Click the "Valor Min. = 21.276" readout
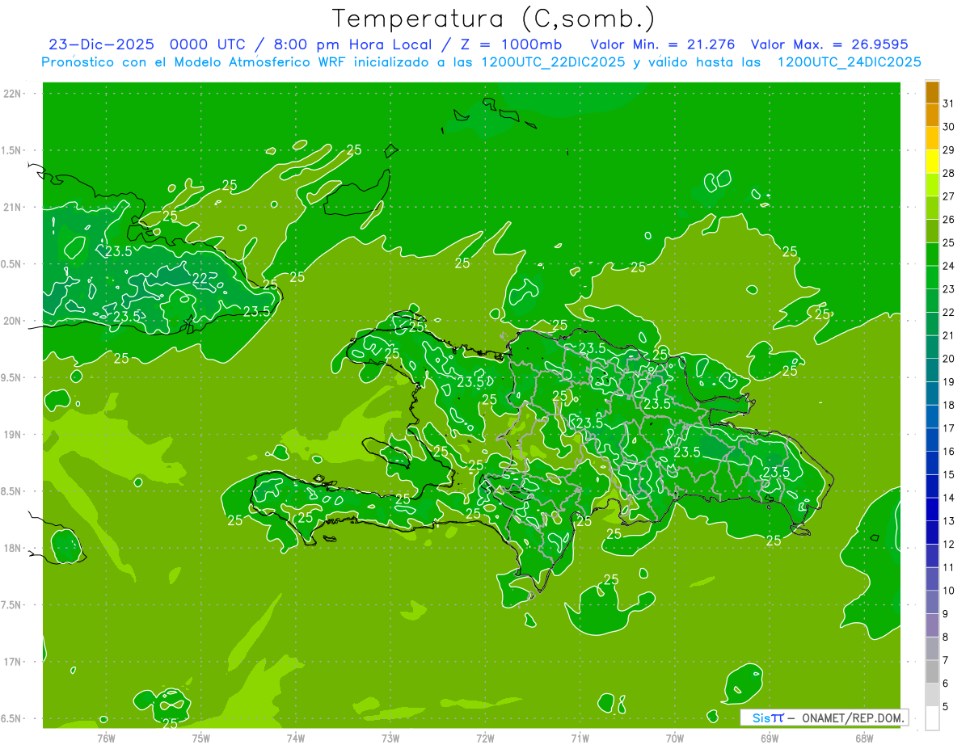This screenshot has height=749, width=970. click(x=663, y=44)
